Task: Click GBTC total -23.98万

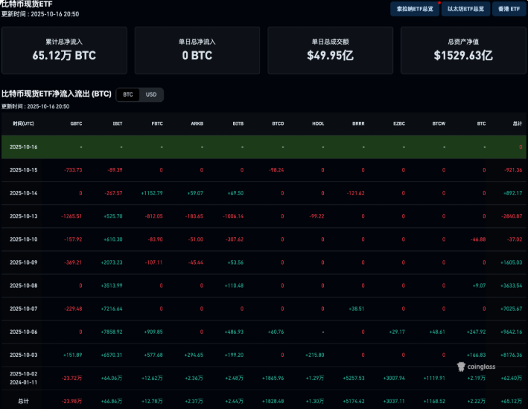Action: [71, 402]
